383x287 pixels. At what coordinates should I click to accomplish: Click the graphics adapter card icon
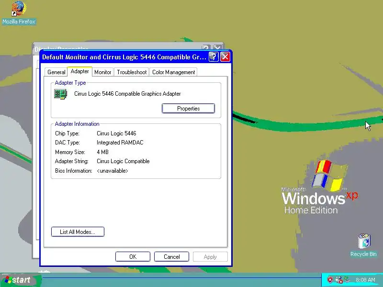coord(60,94)
